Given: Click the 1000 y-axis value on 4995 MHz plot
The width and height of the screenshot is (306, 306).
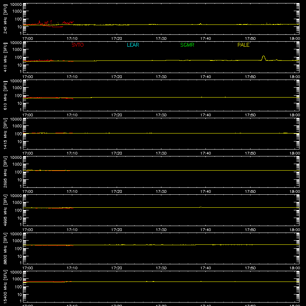Looking at the screenshot, I should [17, 203].
